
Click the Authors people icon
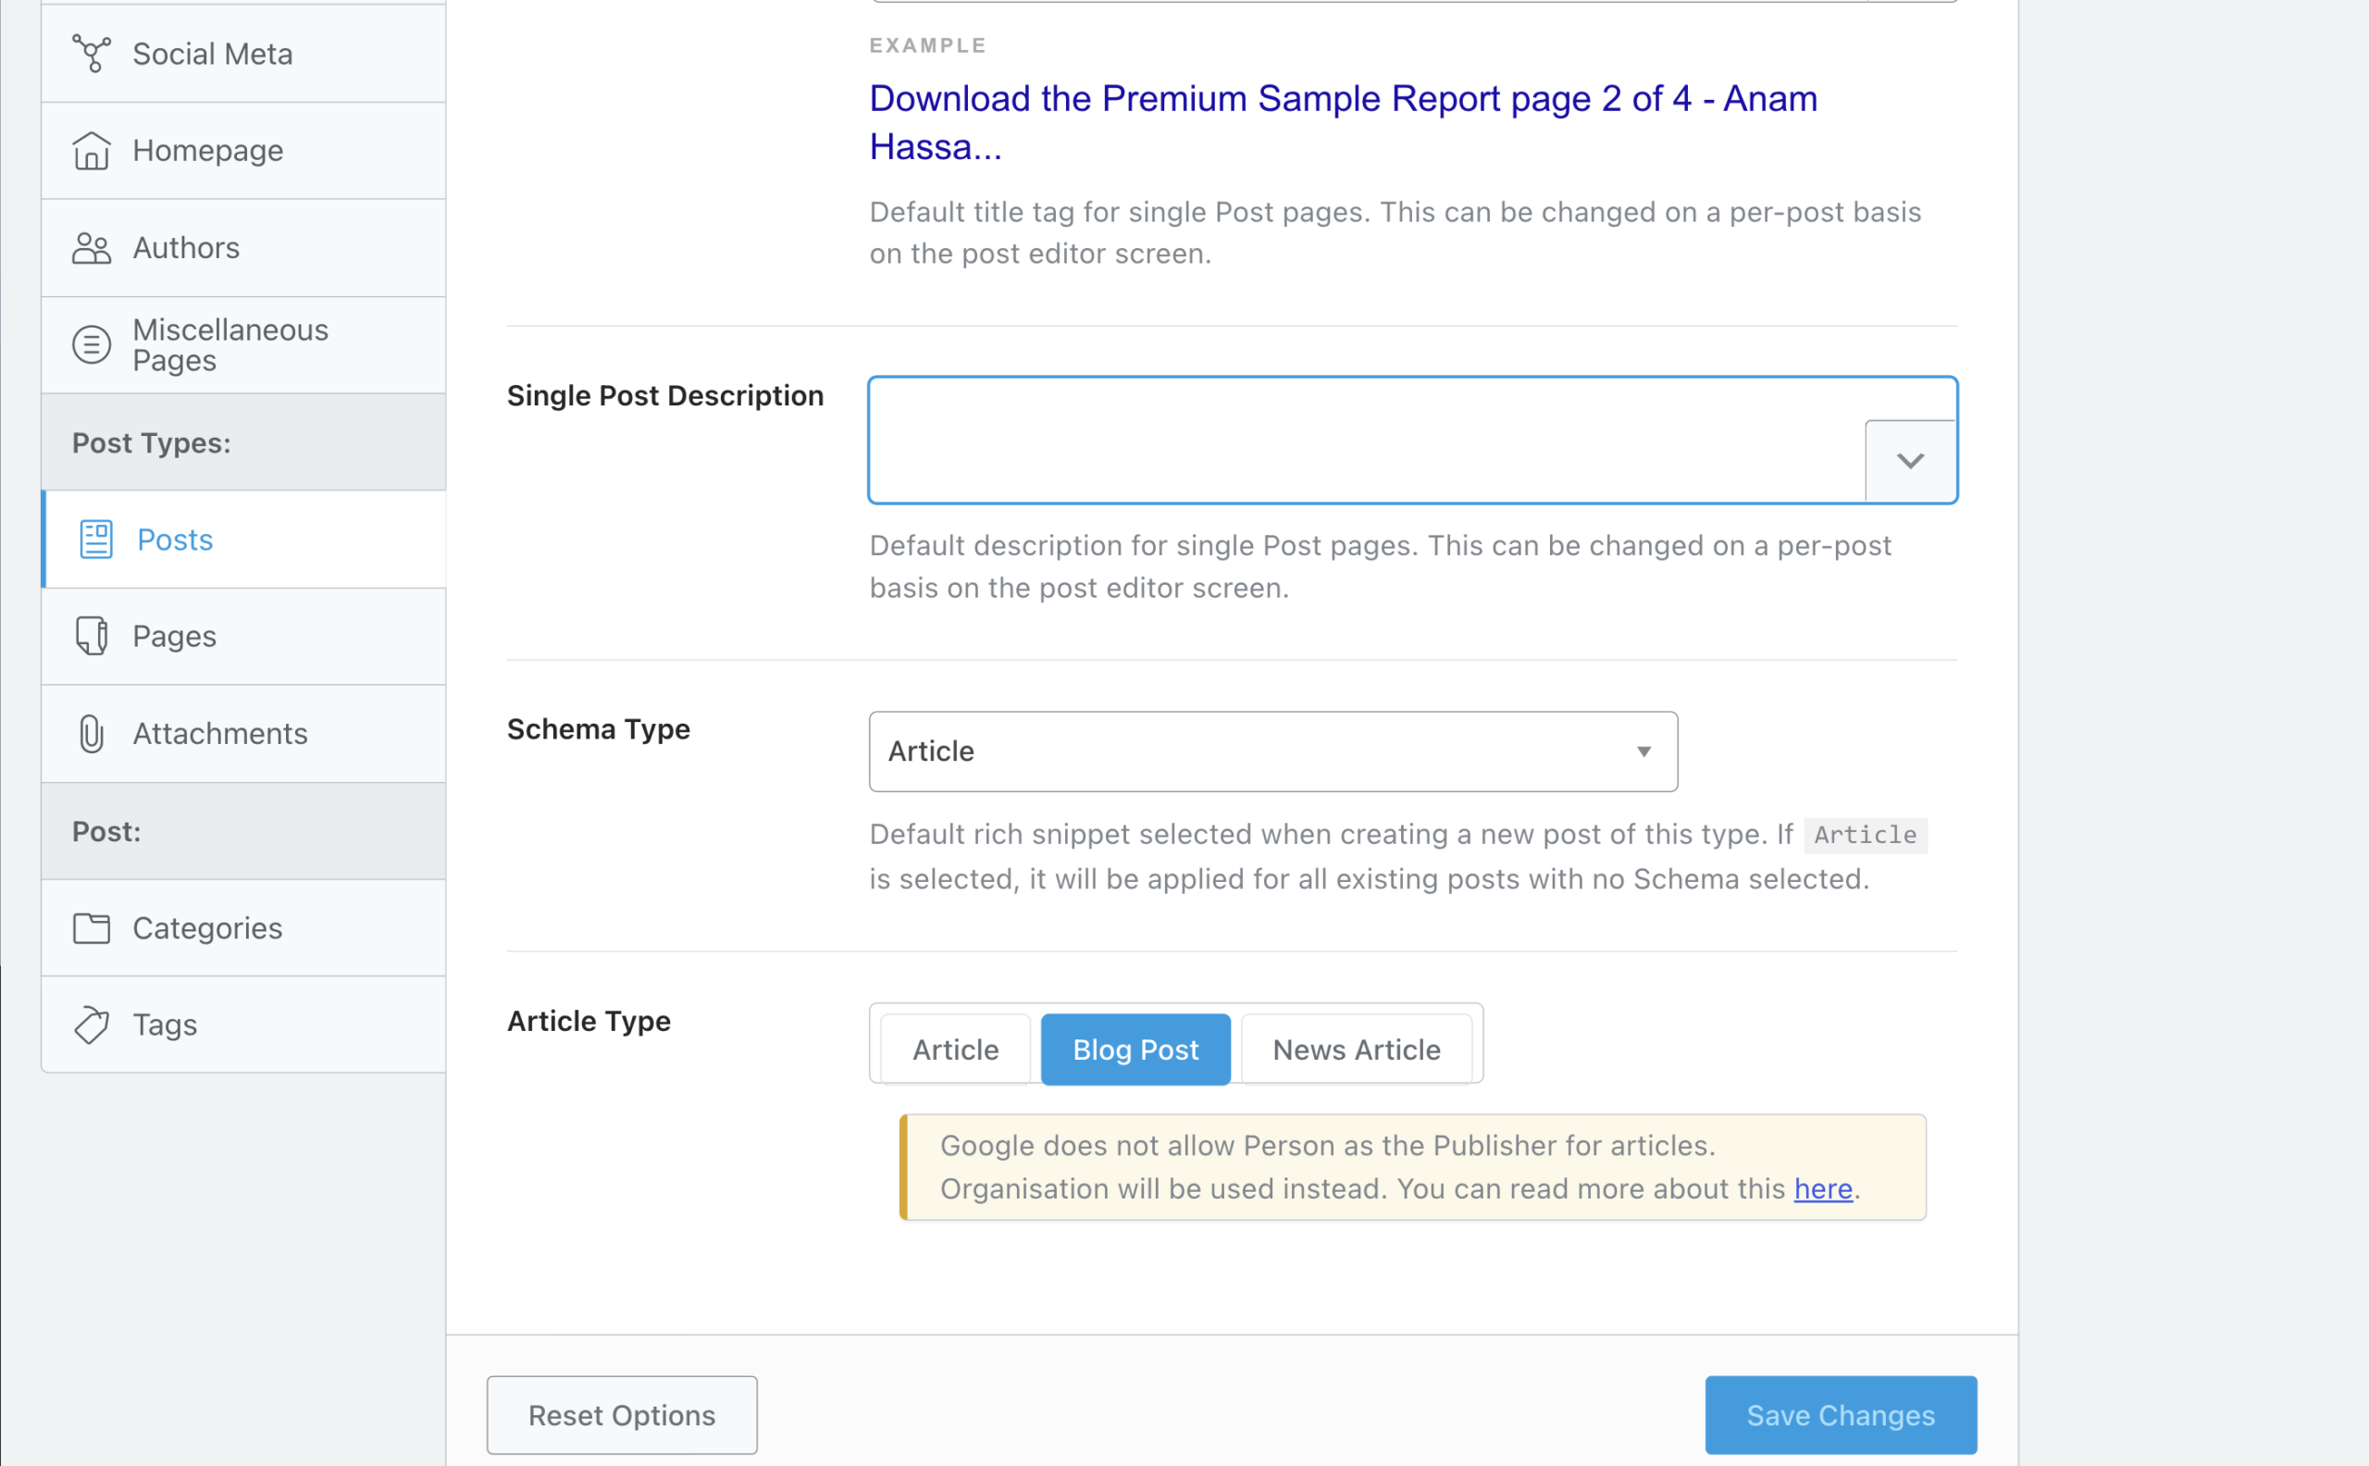coord(93,248)
